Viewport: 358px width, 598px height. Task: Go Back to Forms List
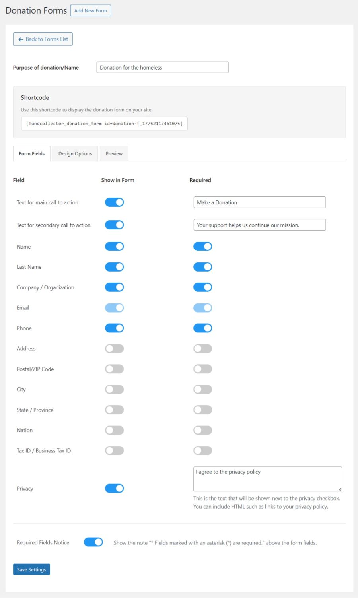[x=43, y=39]
